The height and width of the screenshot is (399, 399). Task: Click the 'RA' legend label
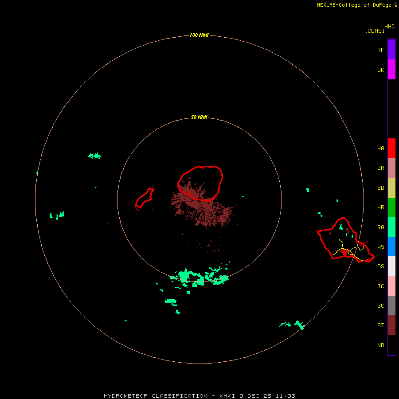pos(380,227)
